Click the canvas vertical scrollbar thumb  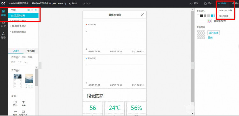(x=192, y=56)
